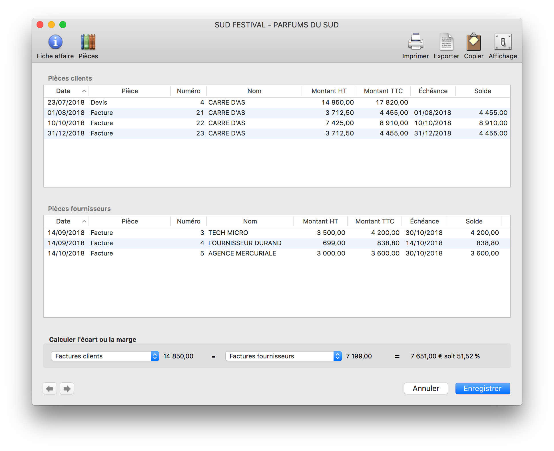Click the 17 820,00 Montant TTC cell

pyautogui.click(x=392, y=103)
